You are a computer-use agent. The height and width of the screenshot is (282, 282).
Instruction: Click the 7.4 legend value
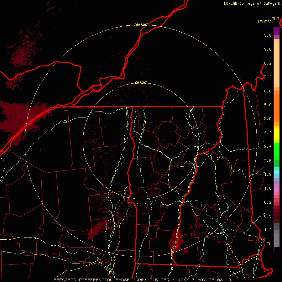268,77
